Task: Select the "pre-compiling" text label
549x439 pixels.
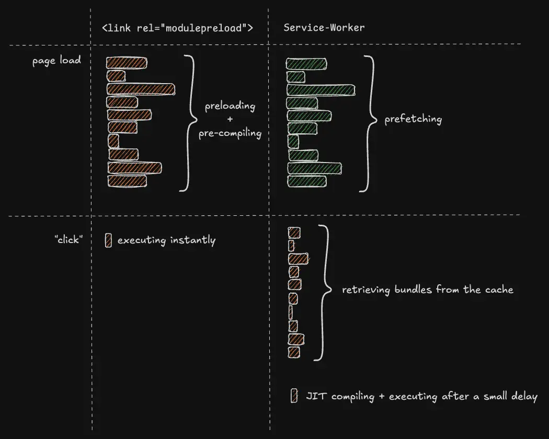Action: (x=230, y=133)
